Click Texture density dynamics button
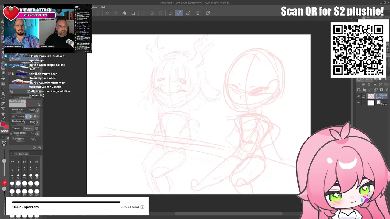This screenshot has height=219, width=390. coord(38,133)
